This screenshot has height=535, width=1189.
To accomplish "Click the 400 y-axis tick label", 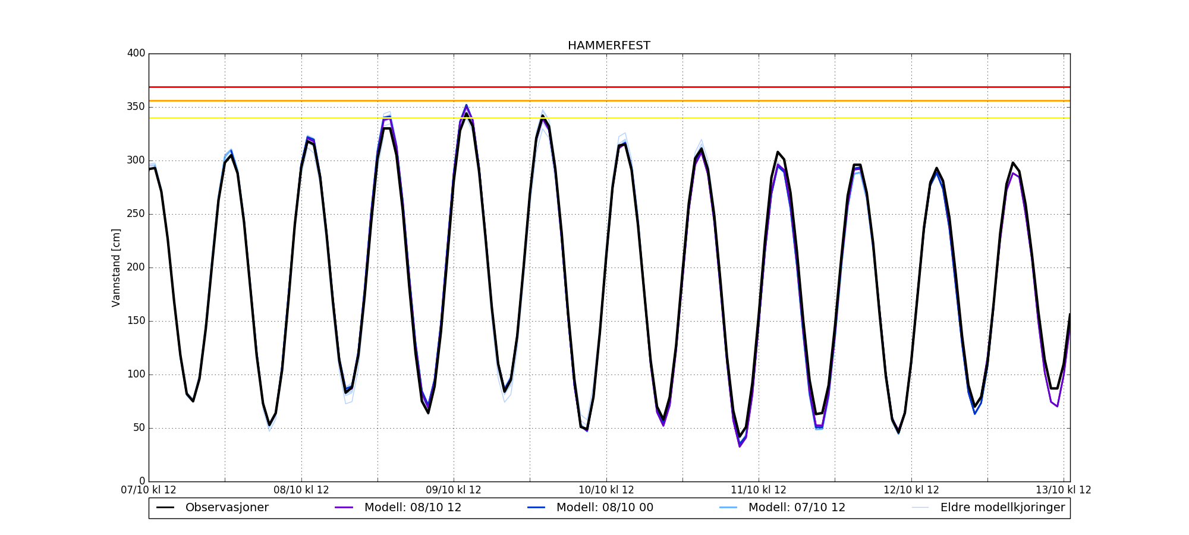I will 136,53.
